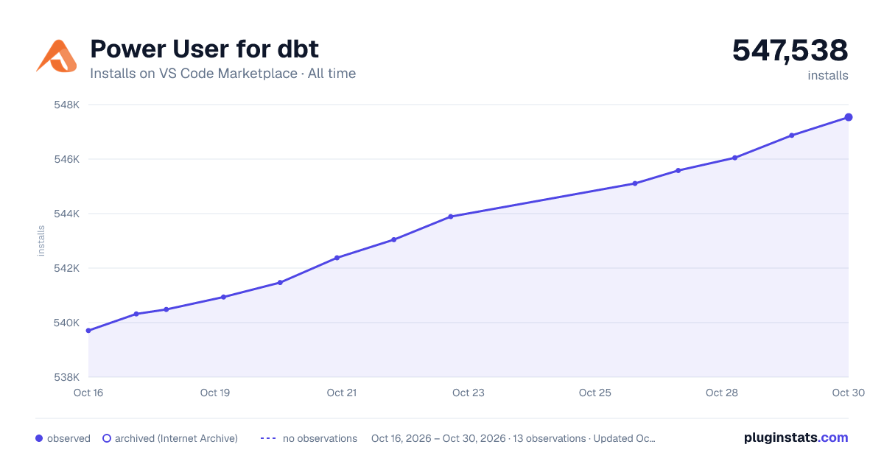Click the Oct 25 x-axis label

(595, 393)
